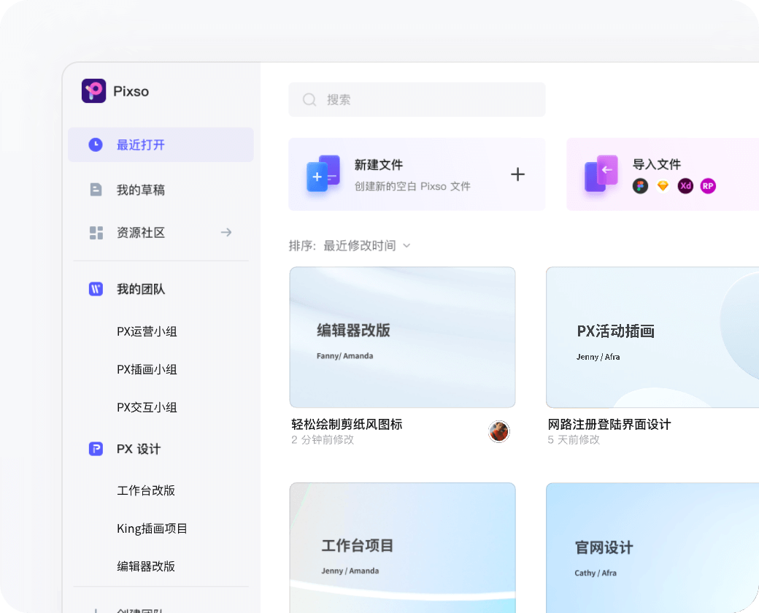Click the 我的草稿 document icon
759x613 pixels.
tap(96, 189)
